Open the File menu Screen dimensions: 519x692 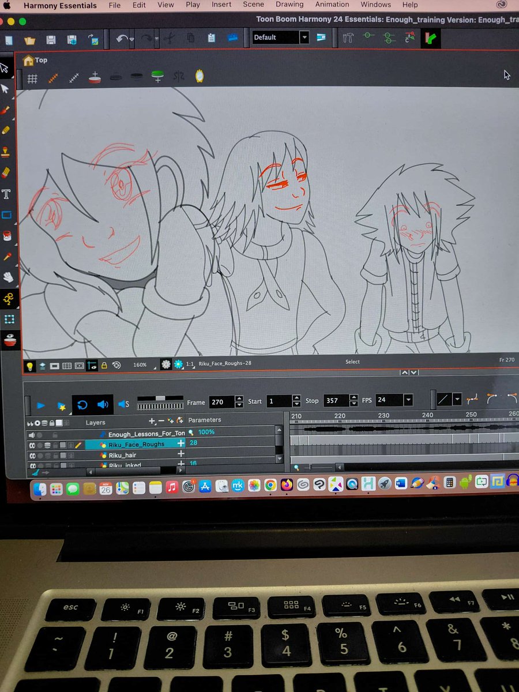pyautogui.click(x=114, y=5)
